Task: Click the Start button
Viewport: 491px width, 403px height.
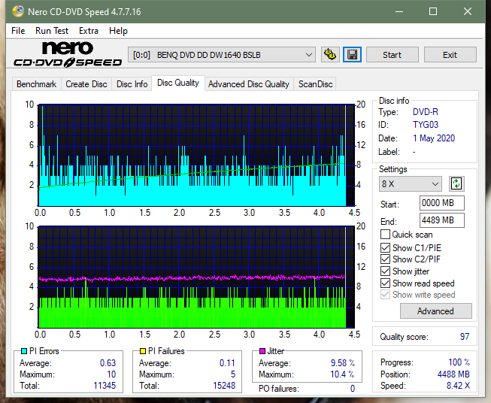Action: click(x=392, y=55)
